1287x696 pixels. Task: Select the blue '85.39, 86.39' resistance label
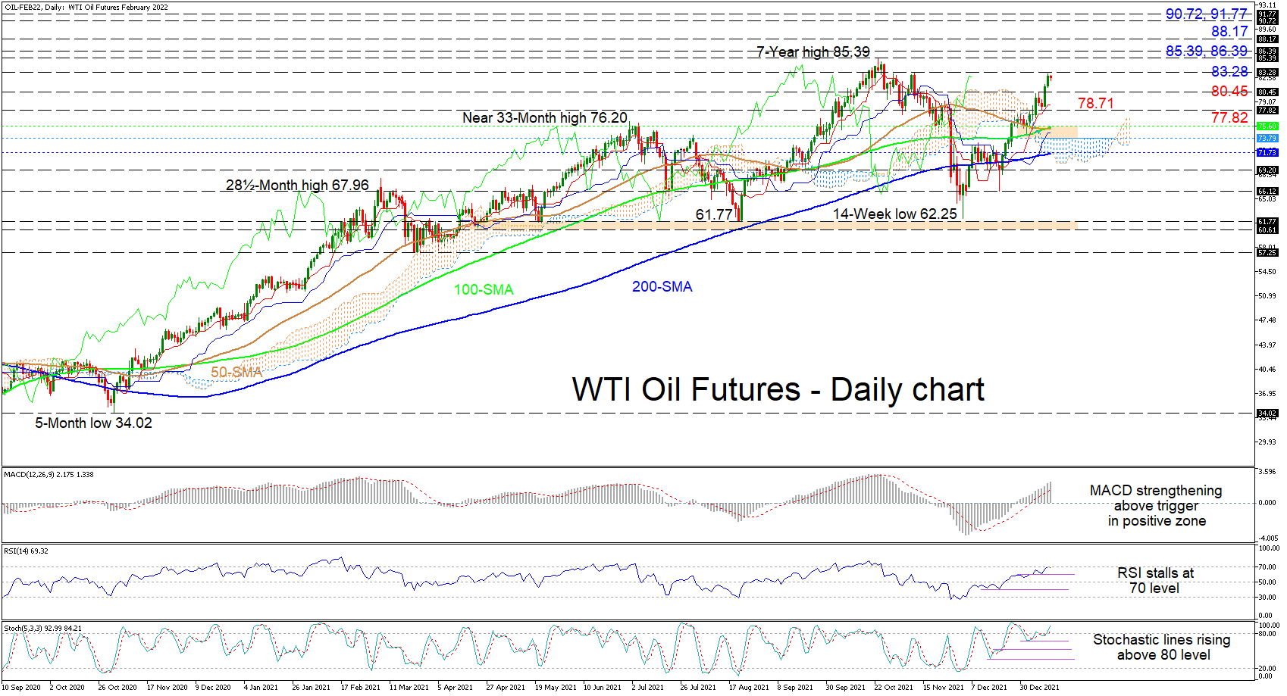click(1207, 51)
